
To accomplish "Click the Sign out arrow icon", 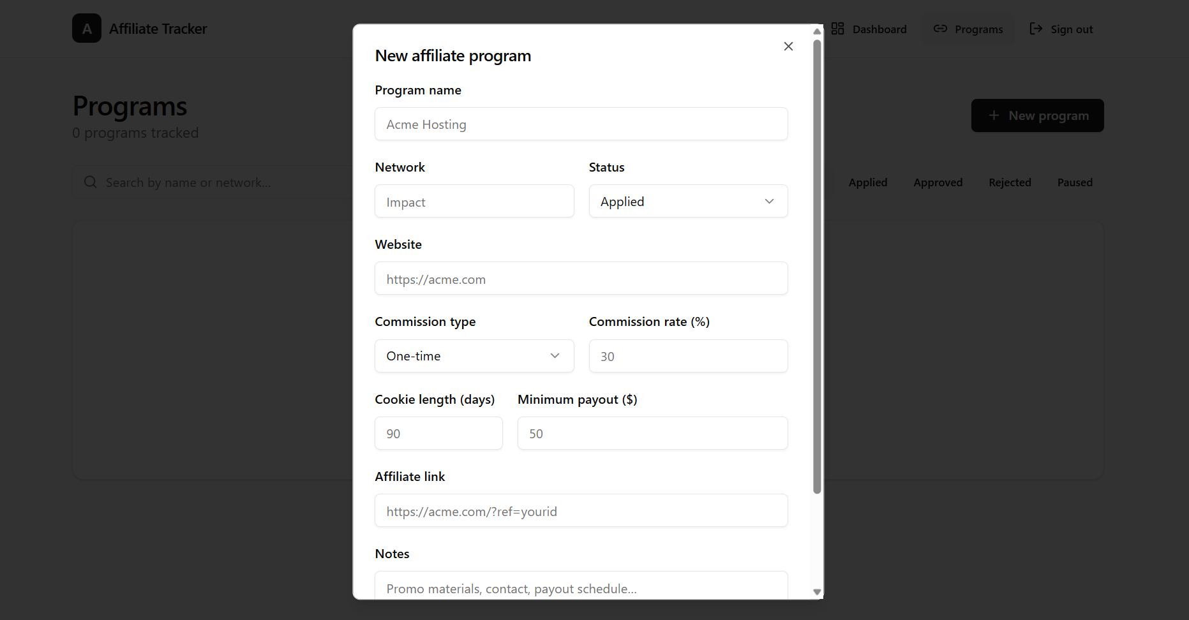I will click(x=1036, y=29).
